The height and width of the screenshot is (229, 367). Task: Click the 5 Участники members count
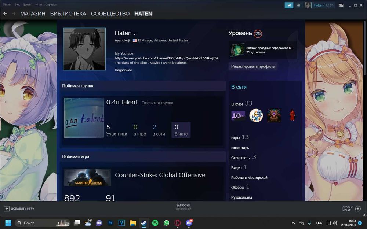click(x=117, y=130)
